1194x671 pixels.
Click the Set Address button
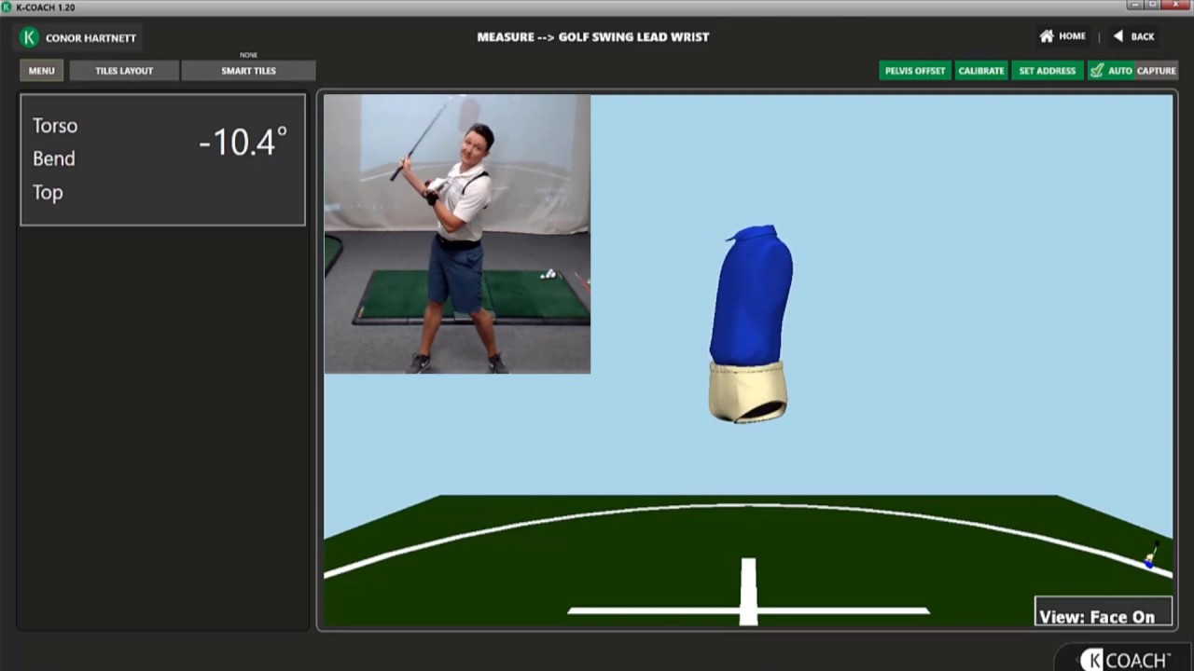[1048, 71]
